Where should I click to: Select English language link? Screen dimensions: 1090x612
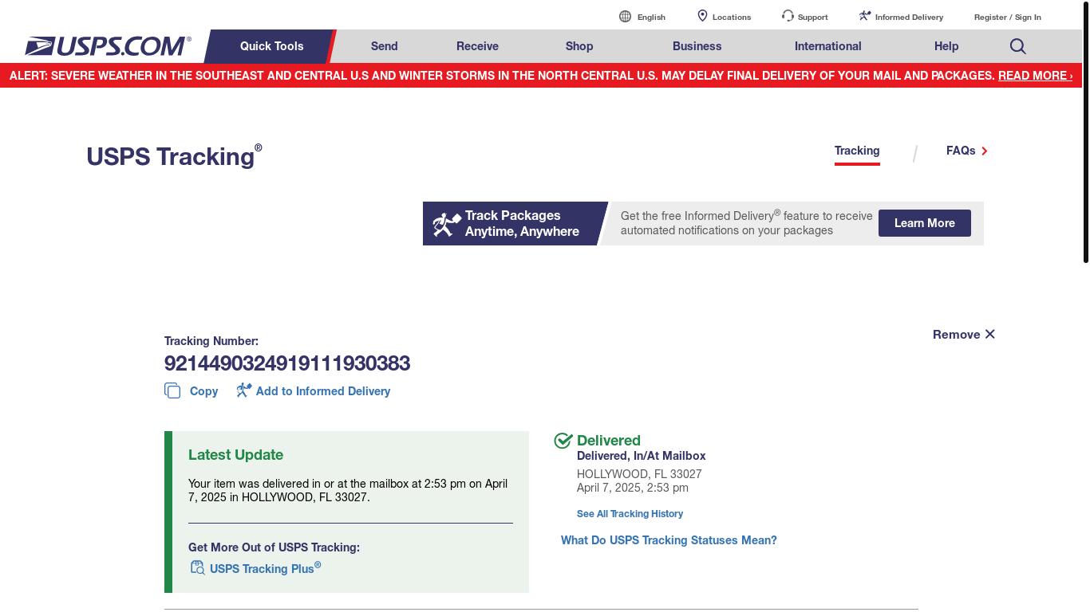651,17
